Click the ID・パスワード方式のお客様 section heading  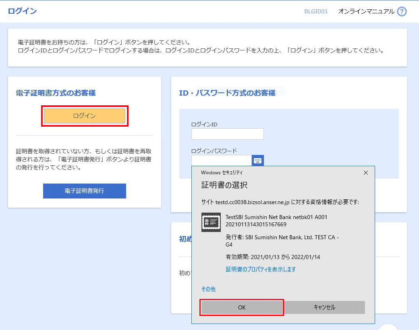click(227, 93)
